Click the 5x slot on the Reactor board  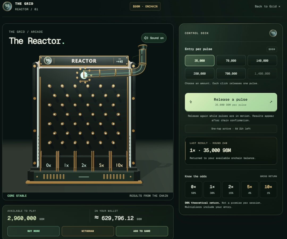[102, 165]
